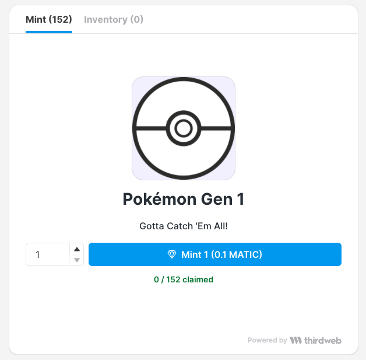
Task: Click the Pokéball horizontal band right side
Action: point(216,128)
